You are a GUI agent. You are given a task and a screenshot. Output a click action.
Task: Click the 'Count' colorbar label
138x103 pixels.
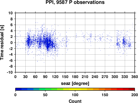pos(75,101)
